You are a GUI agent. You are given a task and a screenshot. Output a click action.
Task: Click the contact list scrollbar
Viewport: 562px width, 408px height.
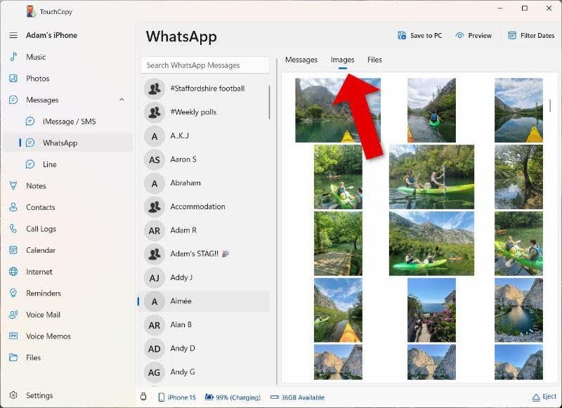pos(269,103)
